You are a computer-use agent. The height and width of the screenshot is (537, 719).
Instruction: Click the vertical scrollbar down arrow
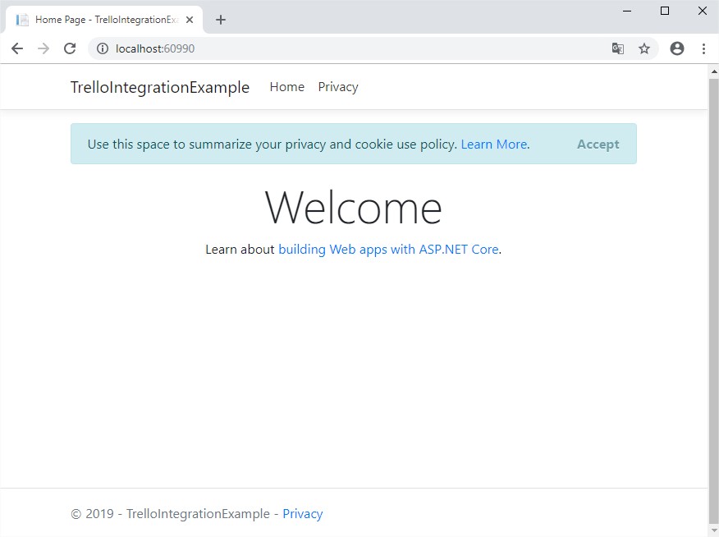(713, 530)
